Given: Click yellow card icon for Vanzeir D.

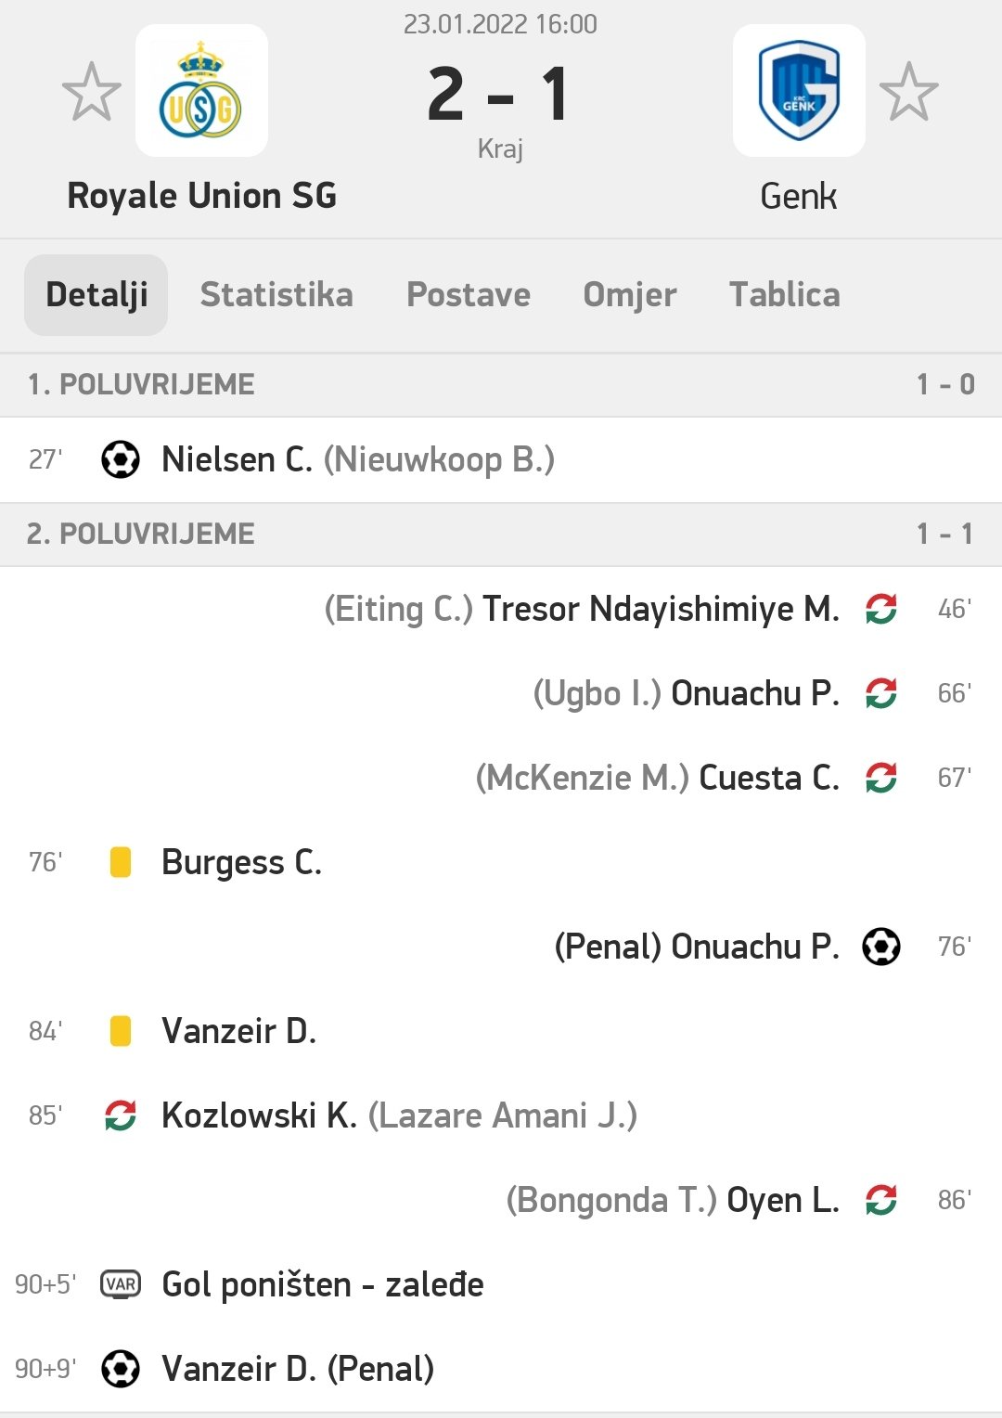Looking at the screenshot, I should pos(121,1031).
